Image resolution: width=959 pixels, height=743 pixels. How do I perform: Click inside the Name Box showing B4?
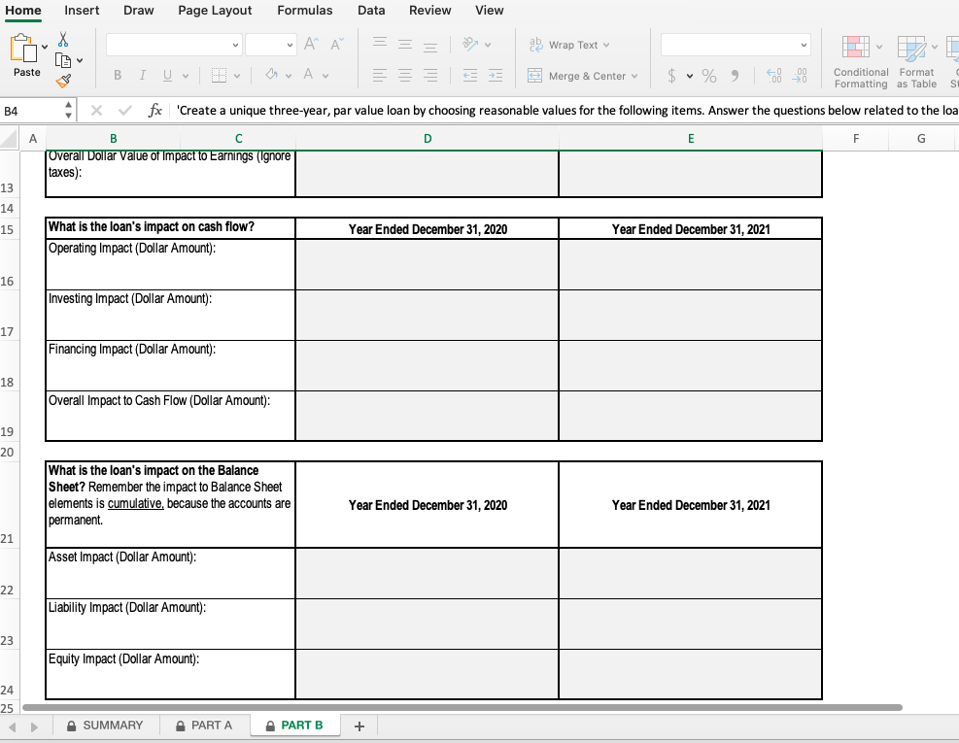pos(29,110)
